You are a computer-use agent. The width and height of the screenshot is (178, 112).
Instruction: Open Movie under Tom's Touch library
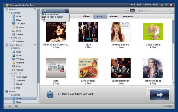17,55
